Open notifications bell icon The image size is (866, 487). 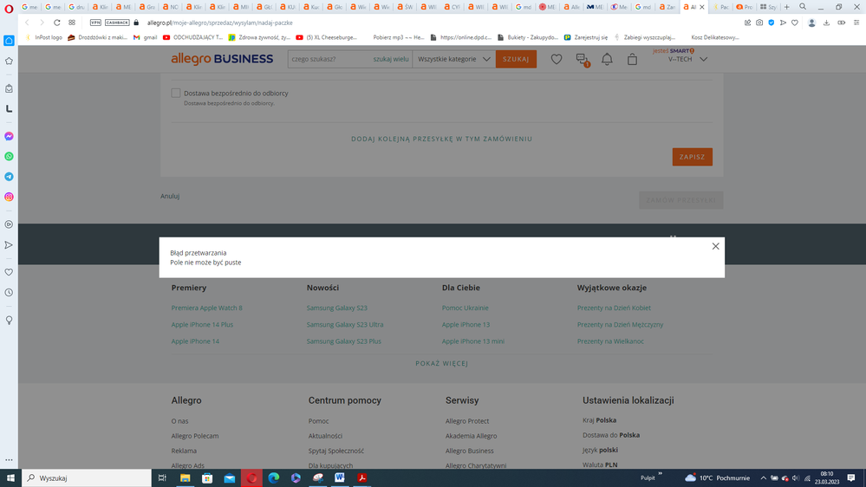point(607,59)
